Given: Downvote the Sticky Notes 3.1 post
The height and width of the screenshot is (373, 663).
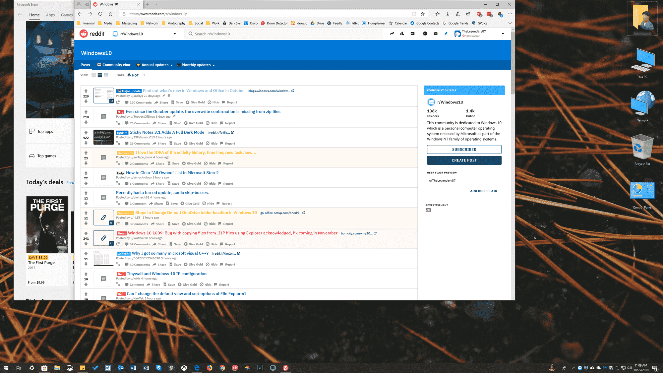Looking at the screenshot, I should click(x=86, y=143).
